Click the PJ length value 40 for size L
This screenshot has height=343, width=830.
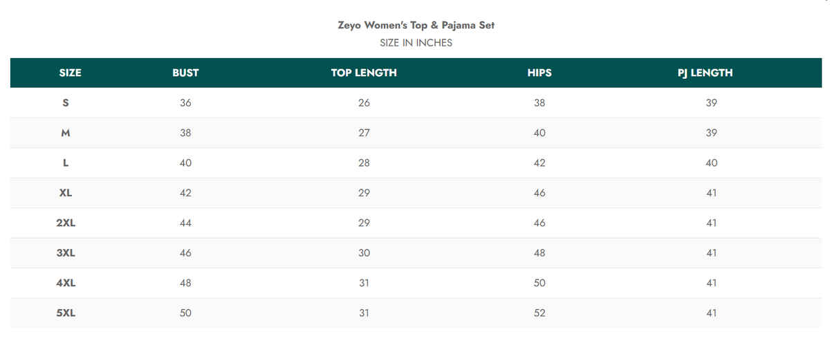pyautogui.click(x=712, y=163)
